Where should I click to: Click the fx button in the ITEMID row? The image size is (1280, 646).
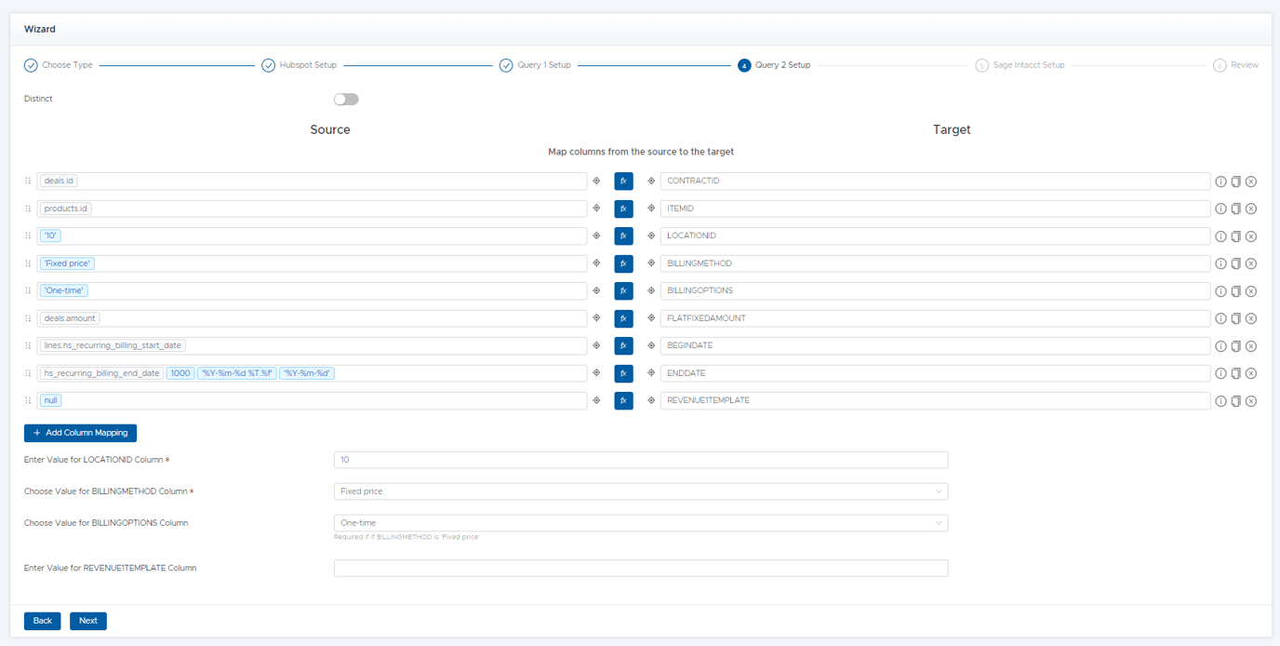coord(623,209)
